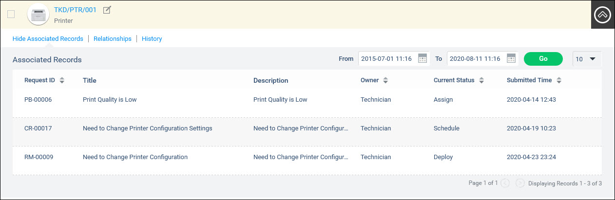Screen dimensions: 615x200
Task: Open the To date calendar picker
Action: (x=511, y=58)
